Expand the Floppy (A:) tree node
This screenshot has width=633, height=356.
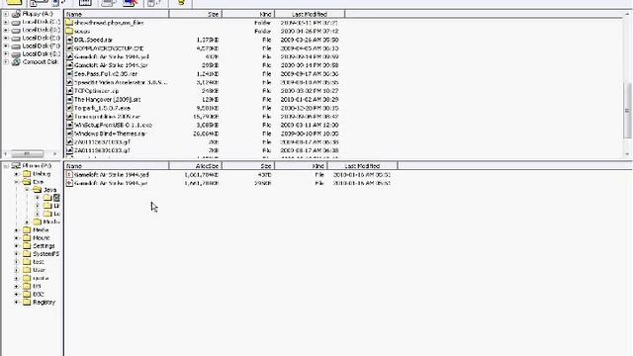tap(6, 14)
